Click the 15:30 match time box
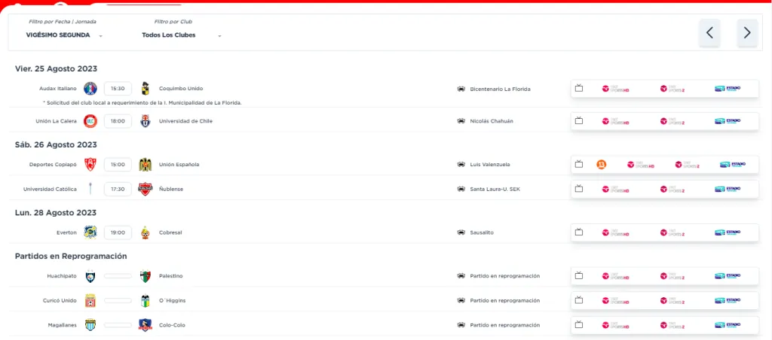Image resolution: width=772 pixels, height=340 pixels. click(118, 89)
